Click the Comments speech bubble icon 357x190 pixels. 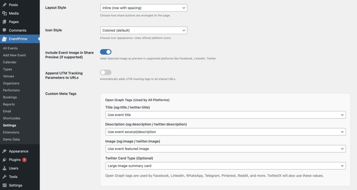4,30
